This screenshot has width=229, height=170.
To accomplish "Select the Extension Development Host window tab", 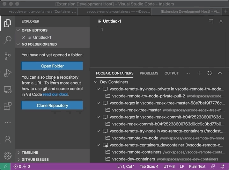I will pyautogui.click(x=187, y=11).
